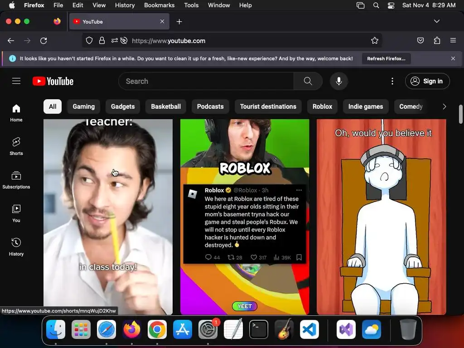Open the Teacher short thumbnail
464x348 pixels.
pos(108,217)
